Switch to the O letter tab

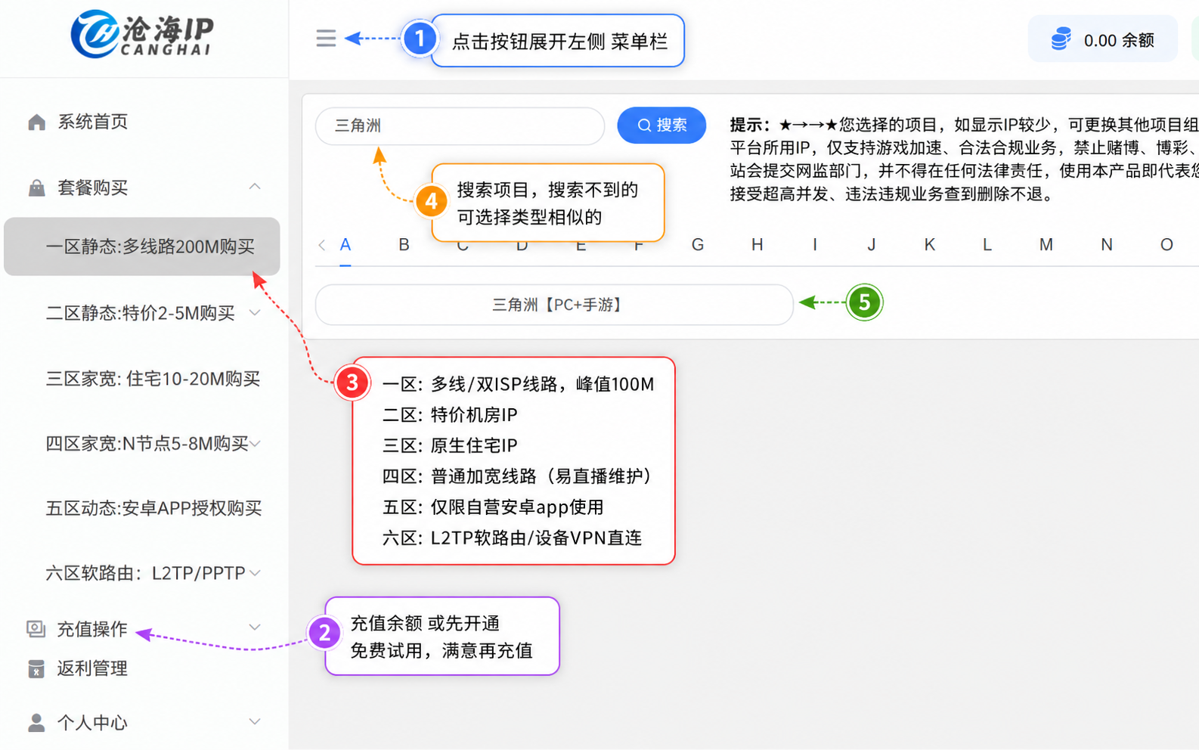point(1166,245)
